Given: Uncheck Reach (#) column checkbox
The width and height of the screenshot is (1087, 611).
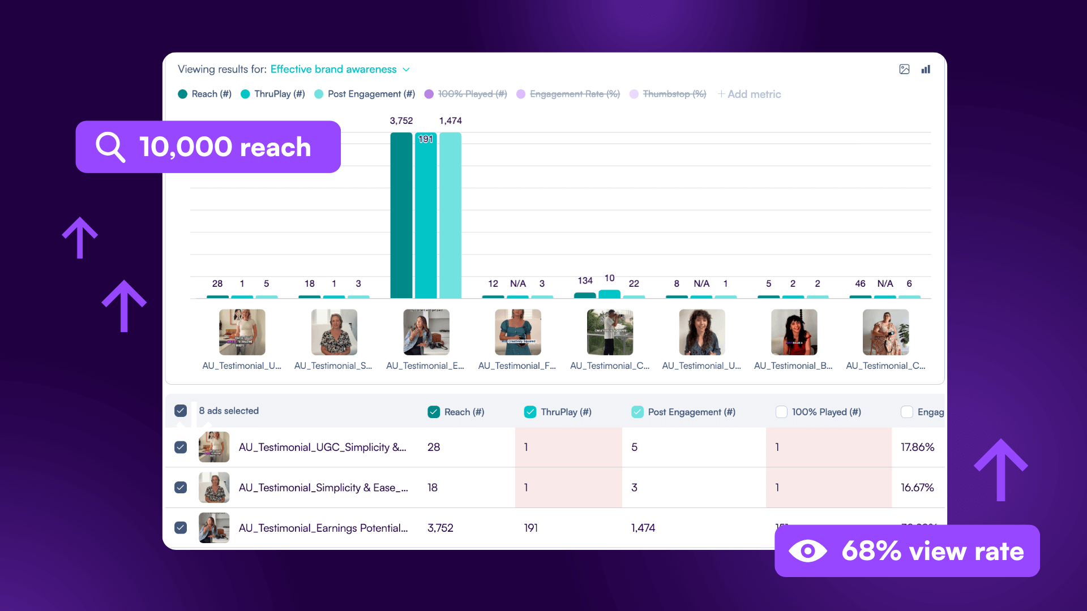Looking at the screenshot, I should 434,412.
